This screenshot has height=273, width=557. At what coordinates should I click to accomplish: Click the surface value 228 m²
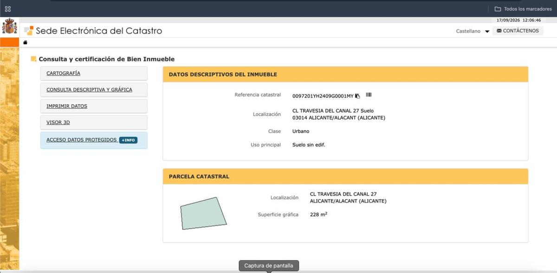point(318,214)
